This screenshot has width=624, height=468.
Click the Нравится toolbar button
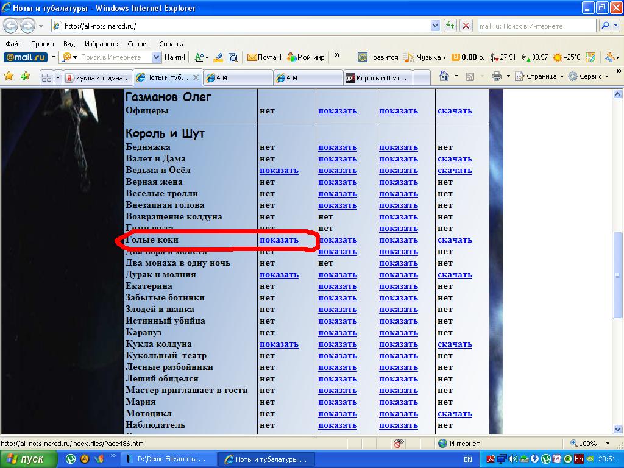point(378,57)
